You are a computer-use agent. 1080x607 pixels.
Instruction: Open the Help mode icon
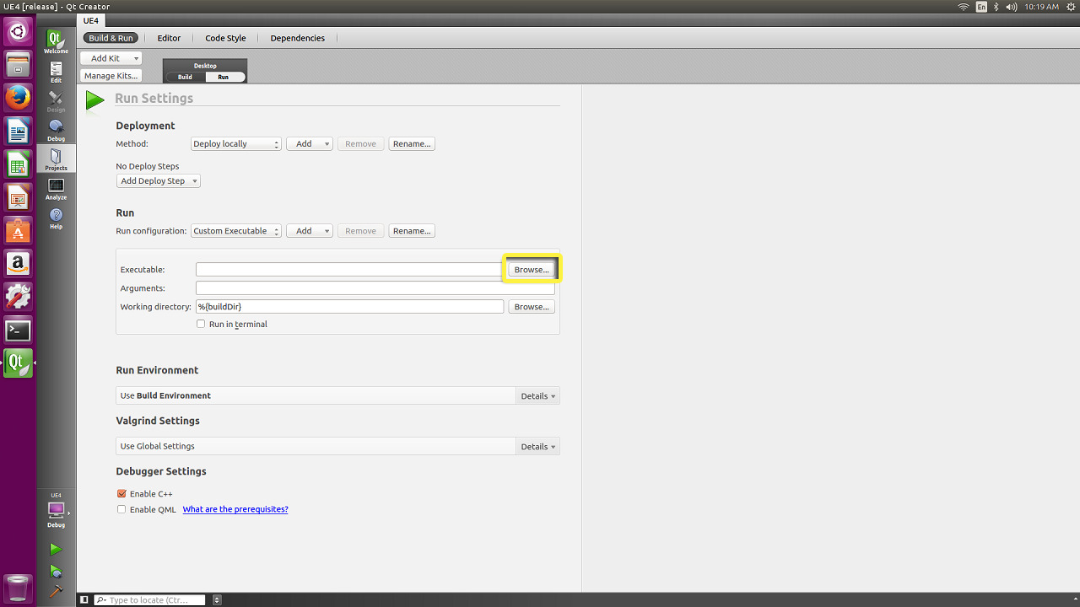[56, 218]
